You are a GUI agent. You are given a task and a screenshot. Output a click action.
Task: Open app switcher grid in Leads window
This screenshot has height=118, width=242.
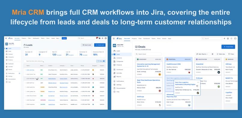[x=6, y=38]
